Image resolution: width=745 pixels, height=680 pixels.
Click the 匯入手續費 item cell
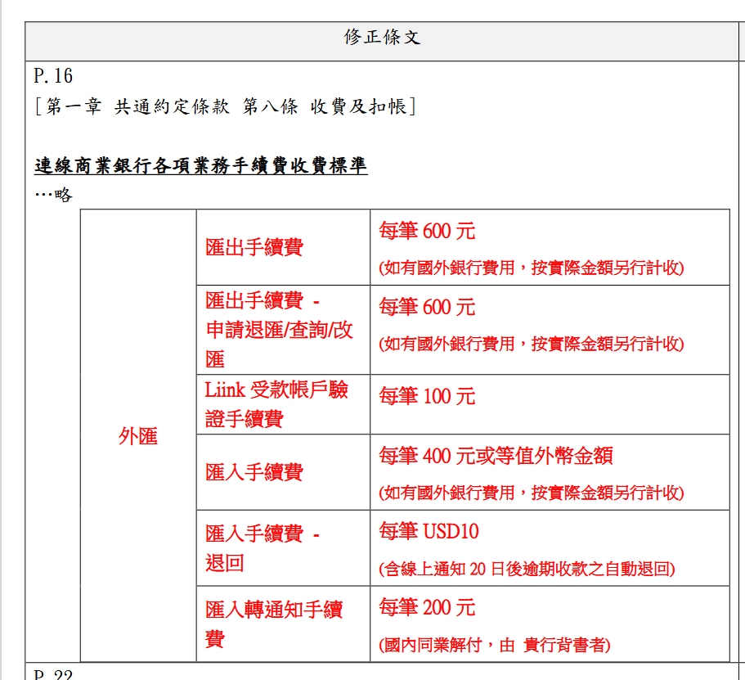click(254, 472)
